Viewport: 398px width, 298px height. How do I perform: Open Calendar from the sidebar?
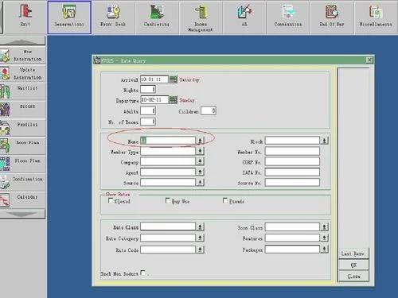click(x=22, y=200)
